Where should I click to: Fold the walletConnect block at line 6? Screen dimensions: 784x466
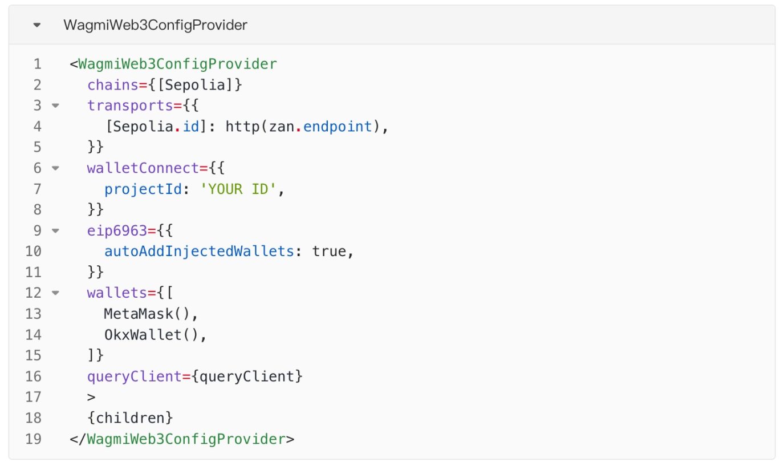[x=55, y=168]
